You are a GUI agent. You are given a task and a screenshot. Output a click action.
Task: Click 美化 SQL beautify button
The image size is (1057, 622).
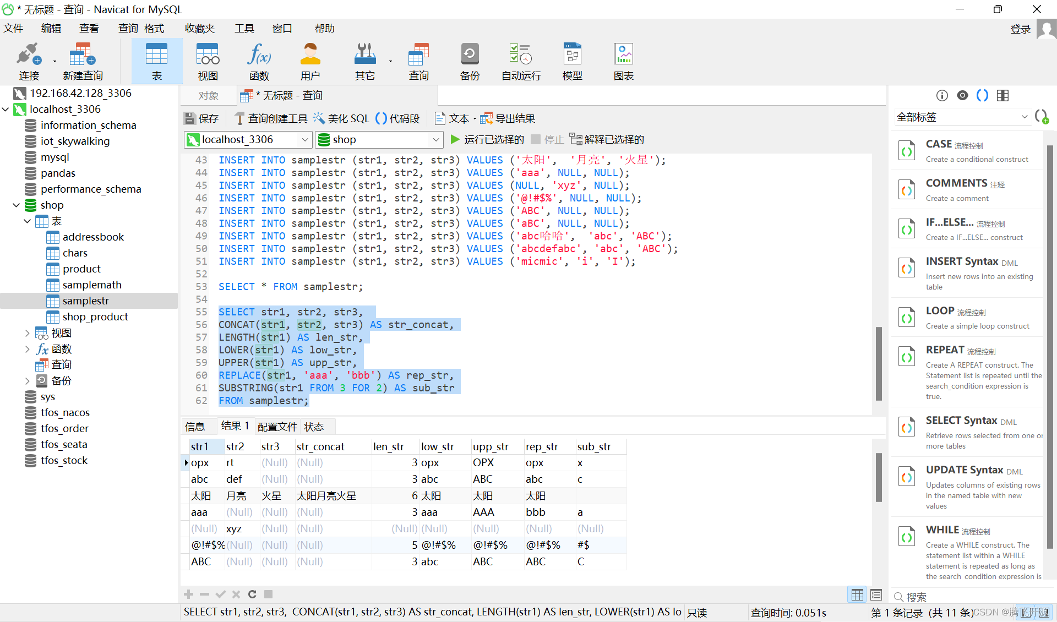(341, 118)
